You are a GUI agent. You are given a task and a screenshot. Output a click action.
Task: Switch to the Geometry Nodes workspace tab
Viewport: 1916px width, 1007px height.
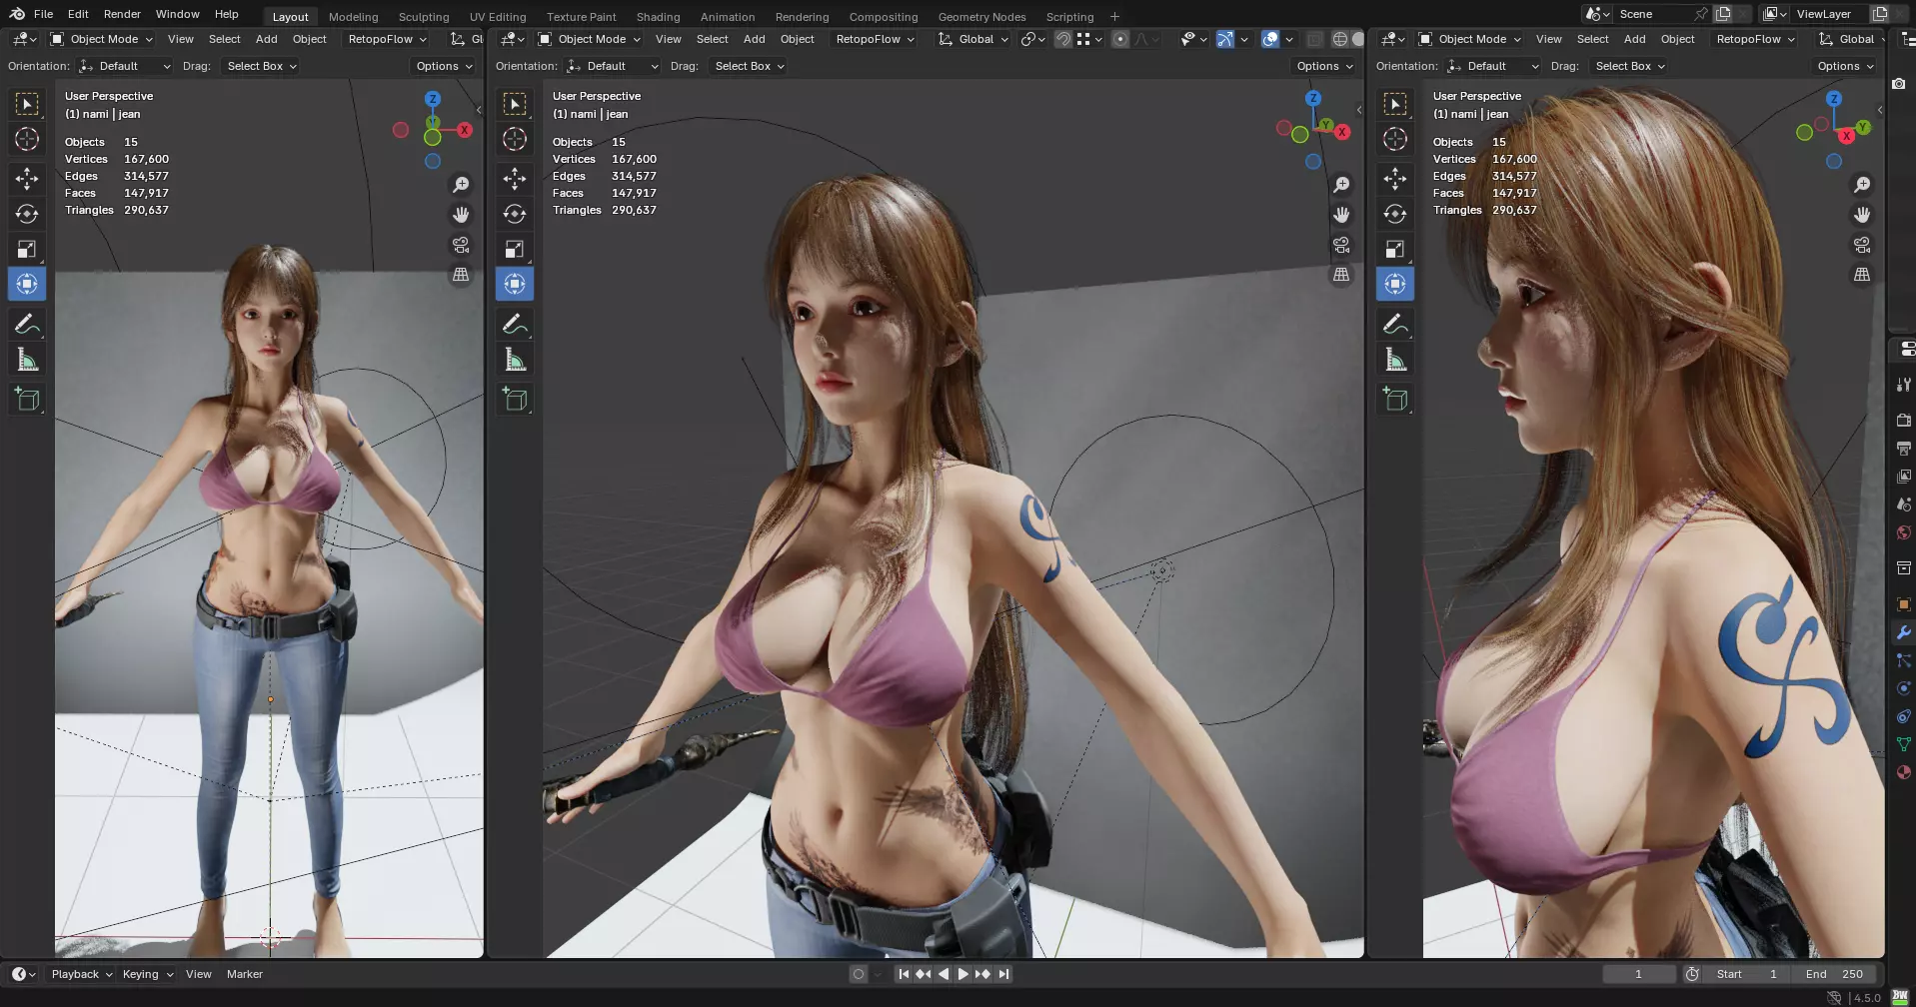981,17
